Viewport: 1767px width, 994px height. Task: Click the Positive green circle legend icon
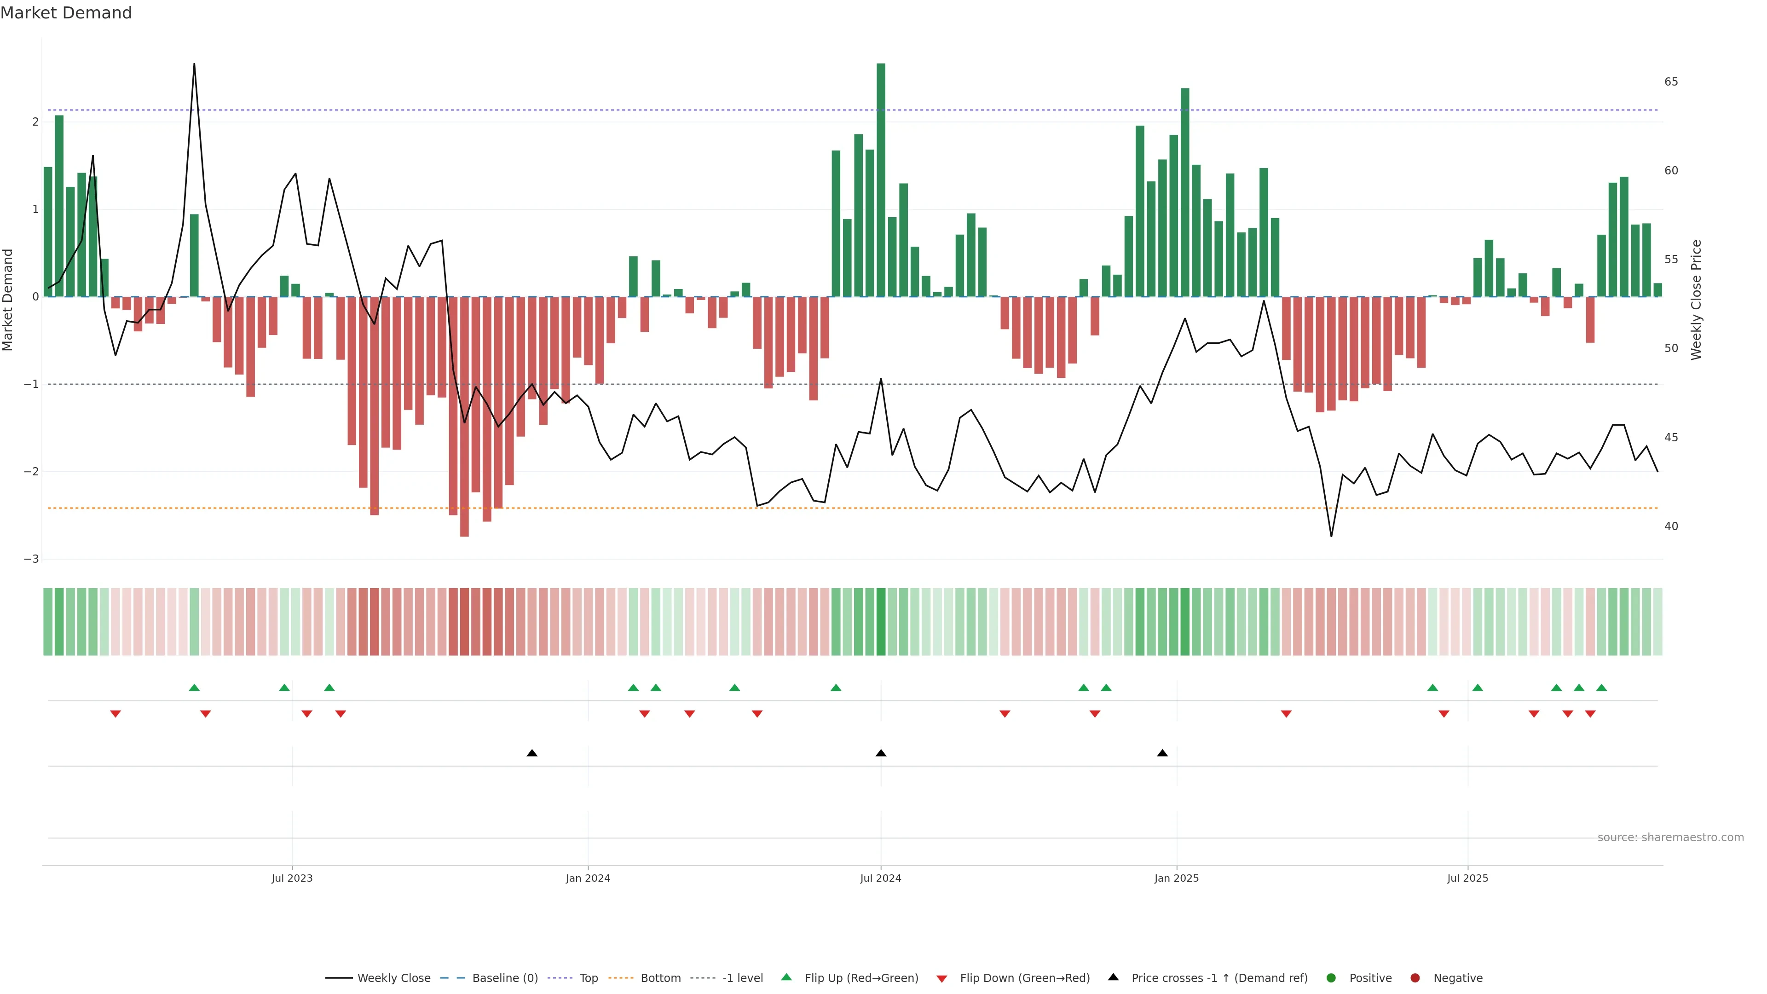tap(1331, 978)
